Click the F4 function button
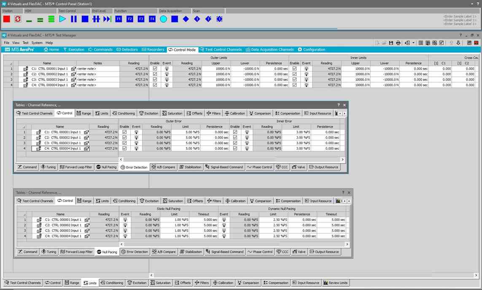 [x=152, y=19]
